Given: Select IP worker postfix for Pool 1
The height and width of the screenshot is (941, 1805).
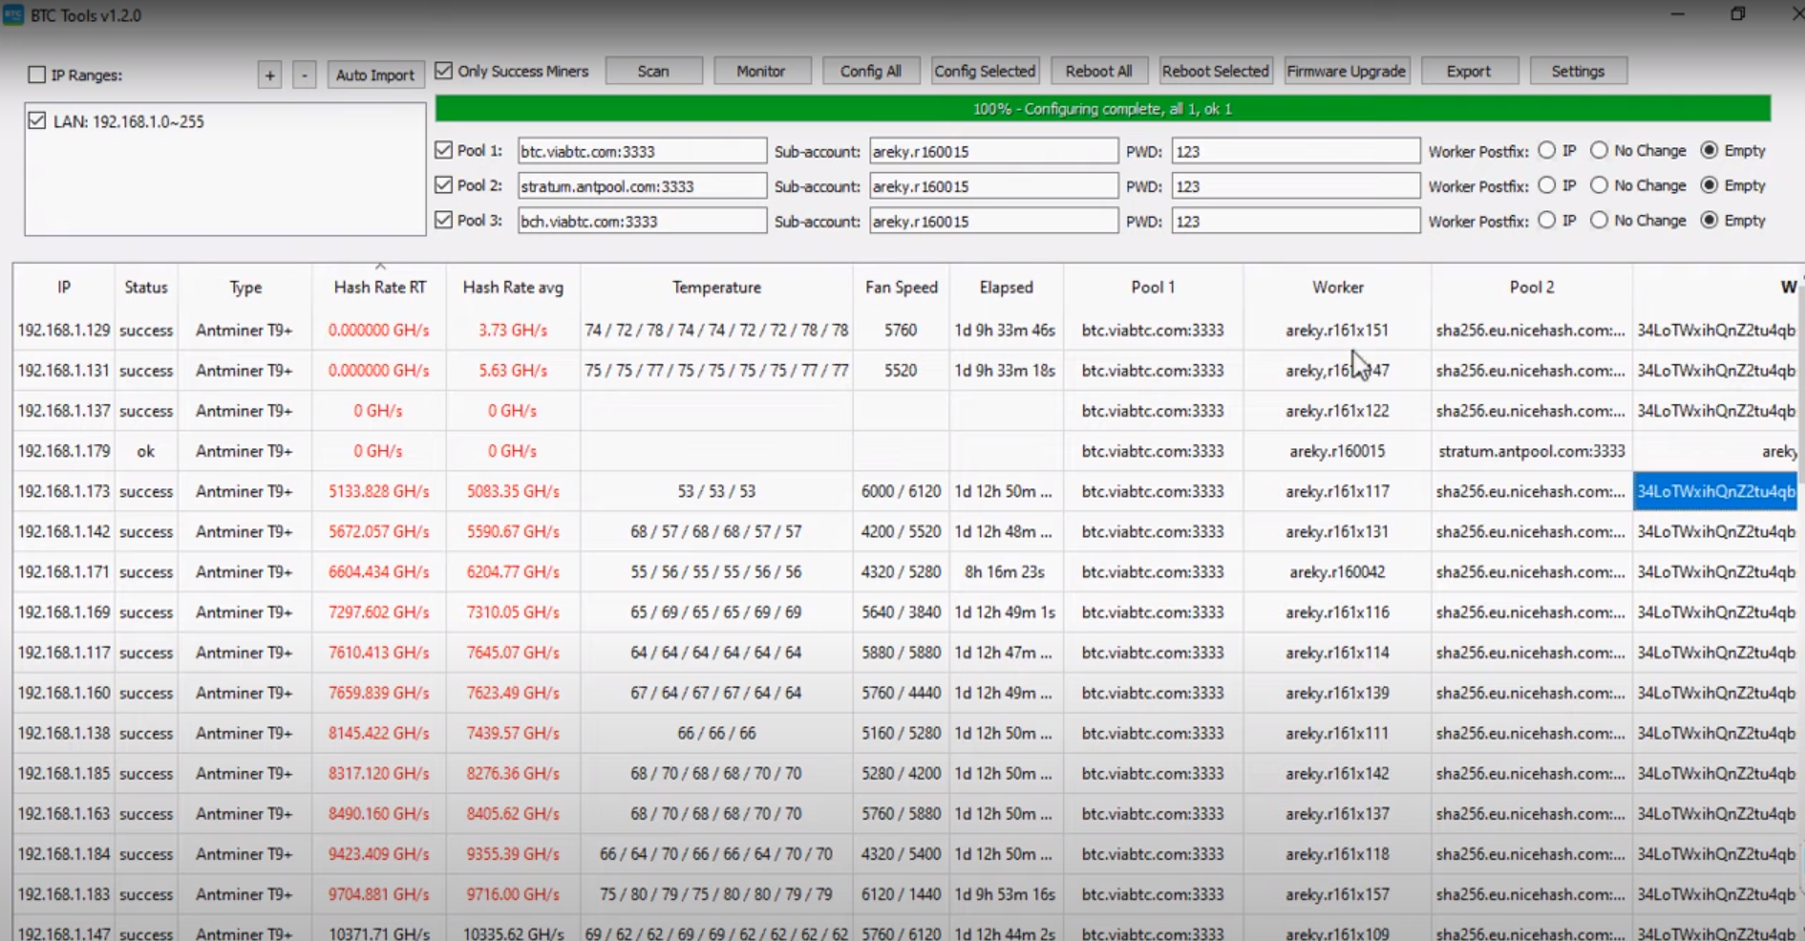Looking at the screenshot, I should point(1546,151).
